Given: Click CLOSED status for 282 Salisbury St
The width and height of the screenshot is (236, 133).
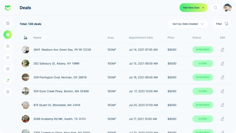Looking at the screenshot, I should (x=203, y=64).
